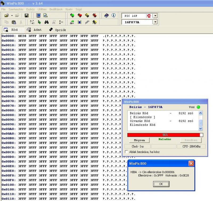Click the grayed Copy icon
The height and width of the screenshot is (201, 213).
[6, 22]
